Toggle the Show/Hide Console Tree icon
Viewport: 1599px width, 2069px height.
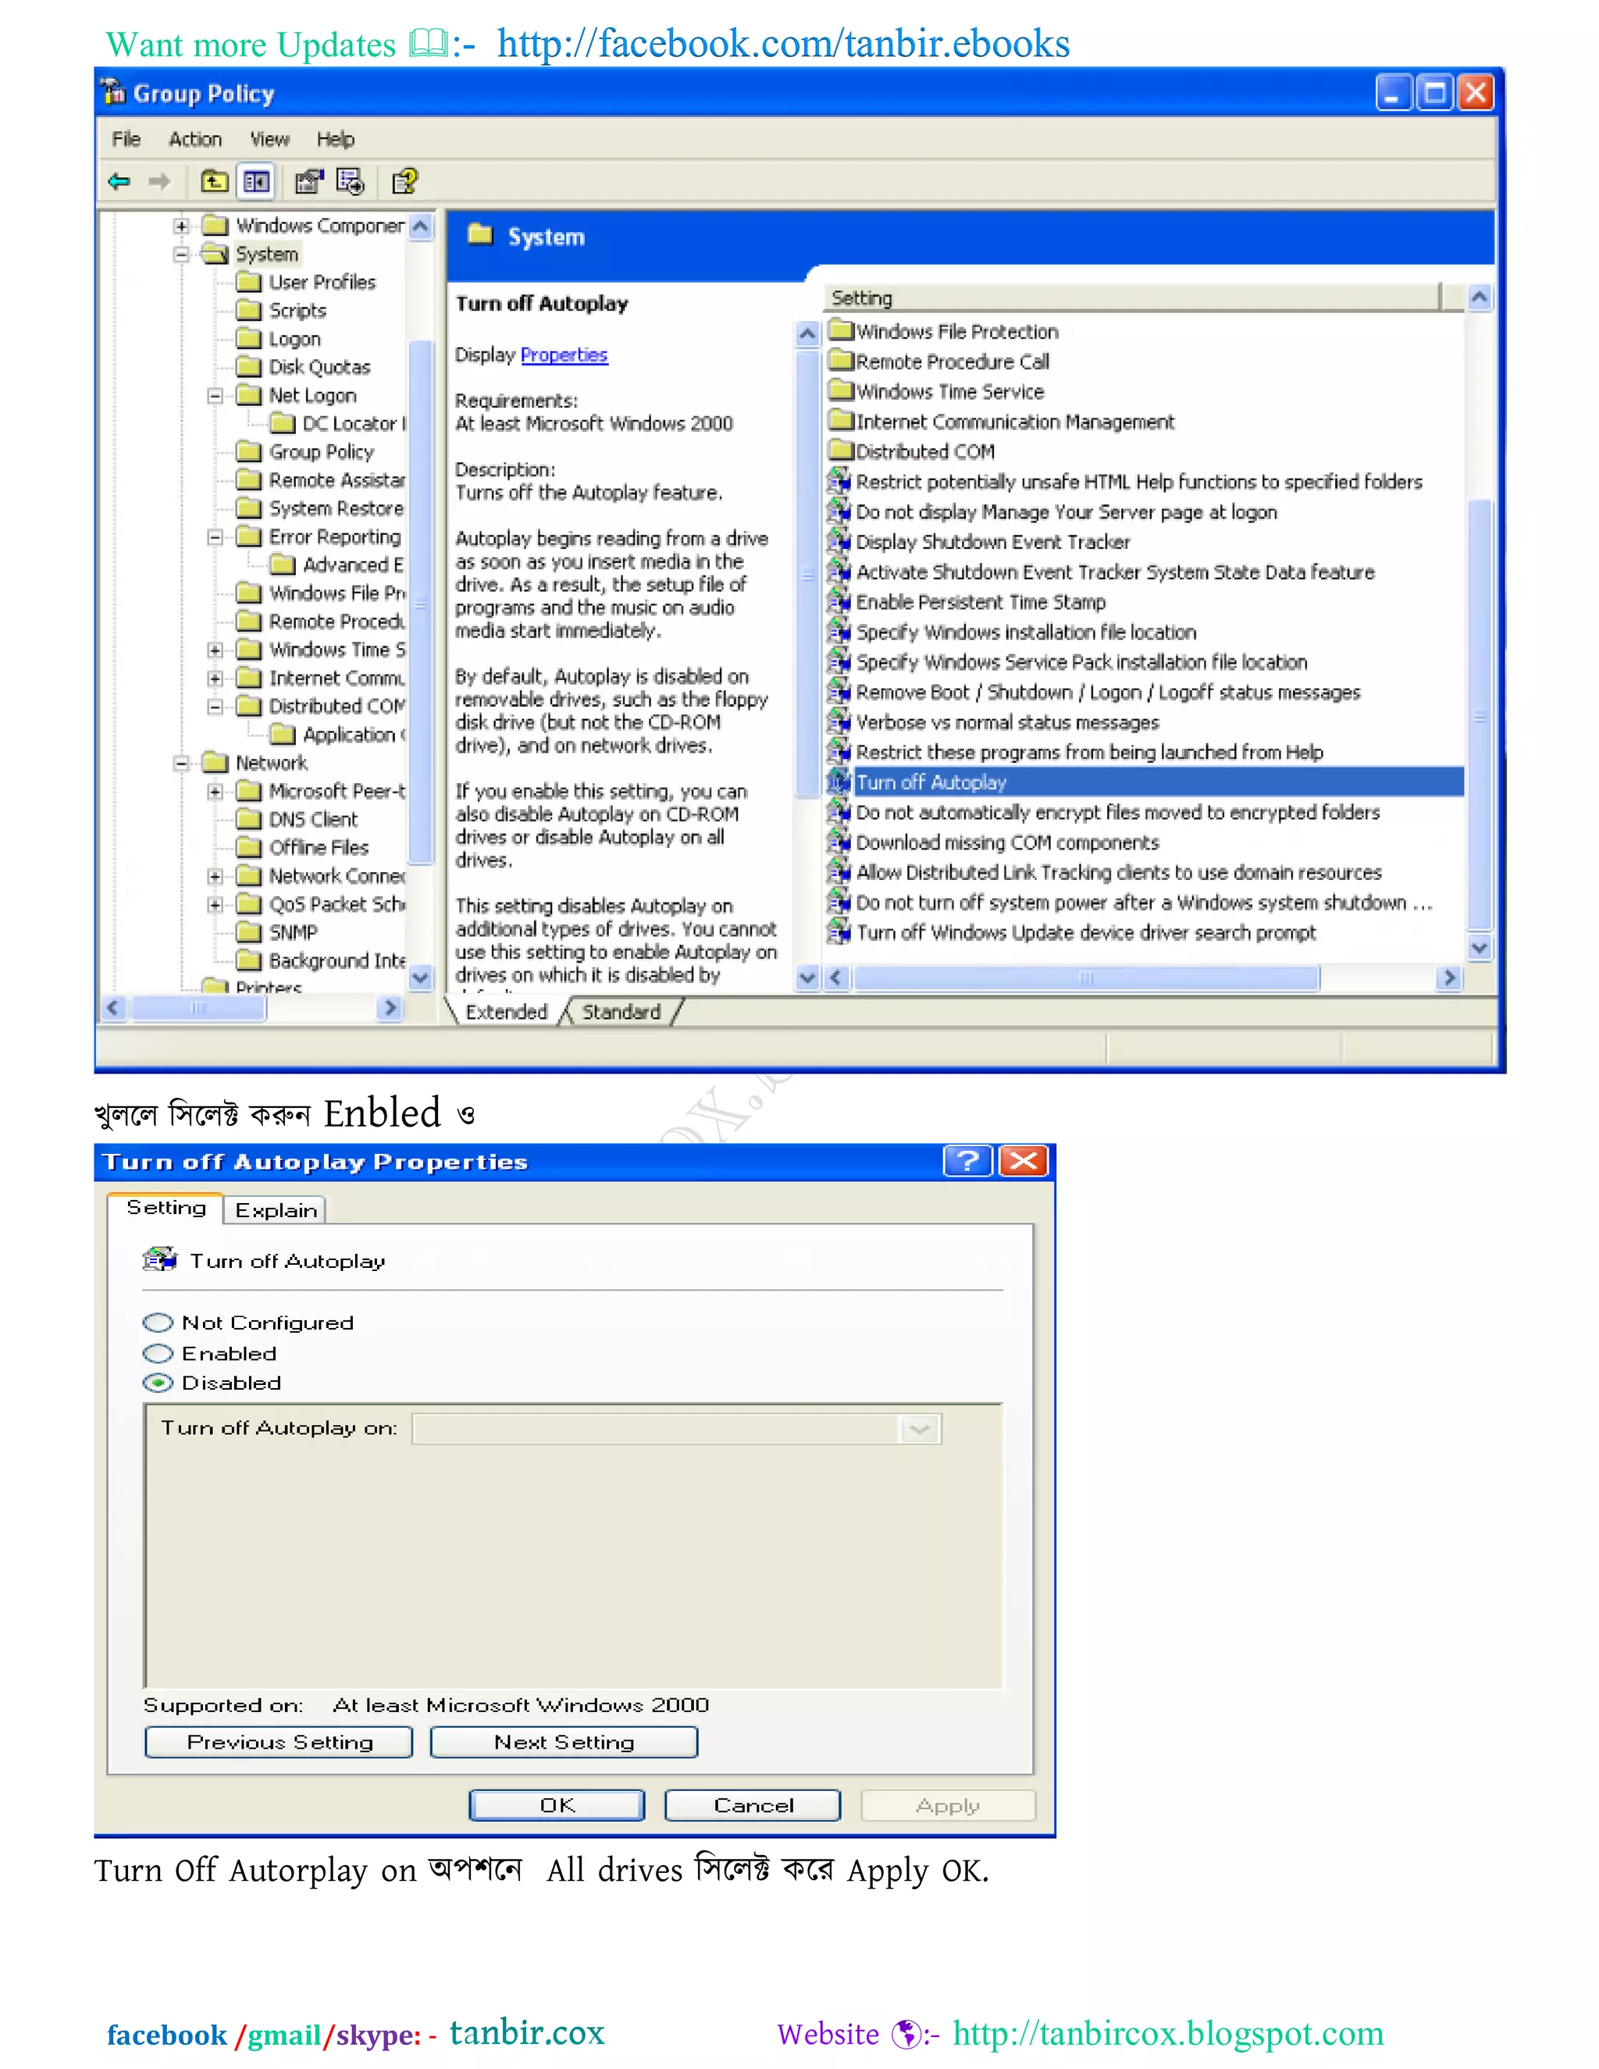point(257,181)
